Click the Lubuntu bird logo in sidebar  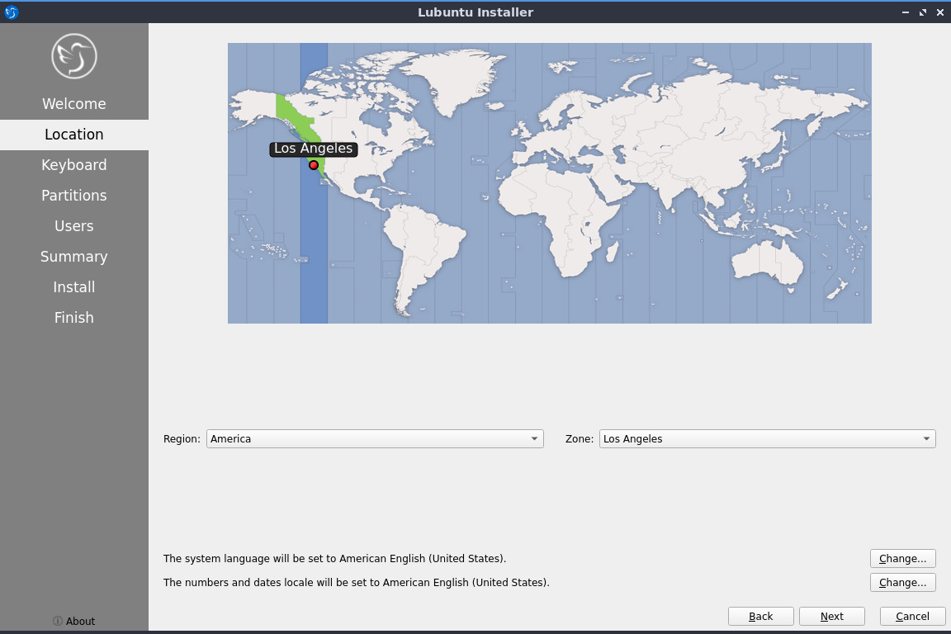[x=74, y=56]
